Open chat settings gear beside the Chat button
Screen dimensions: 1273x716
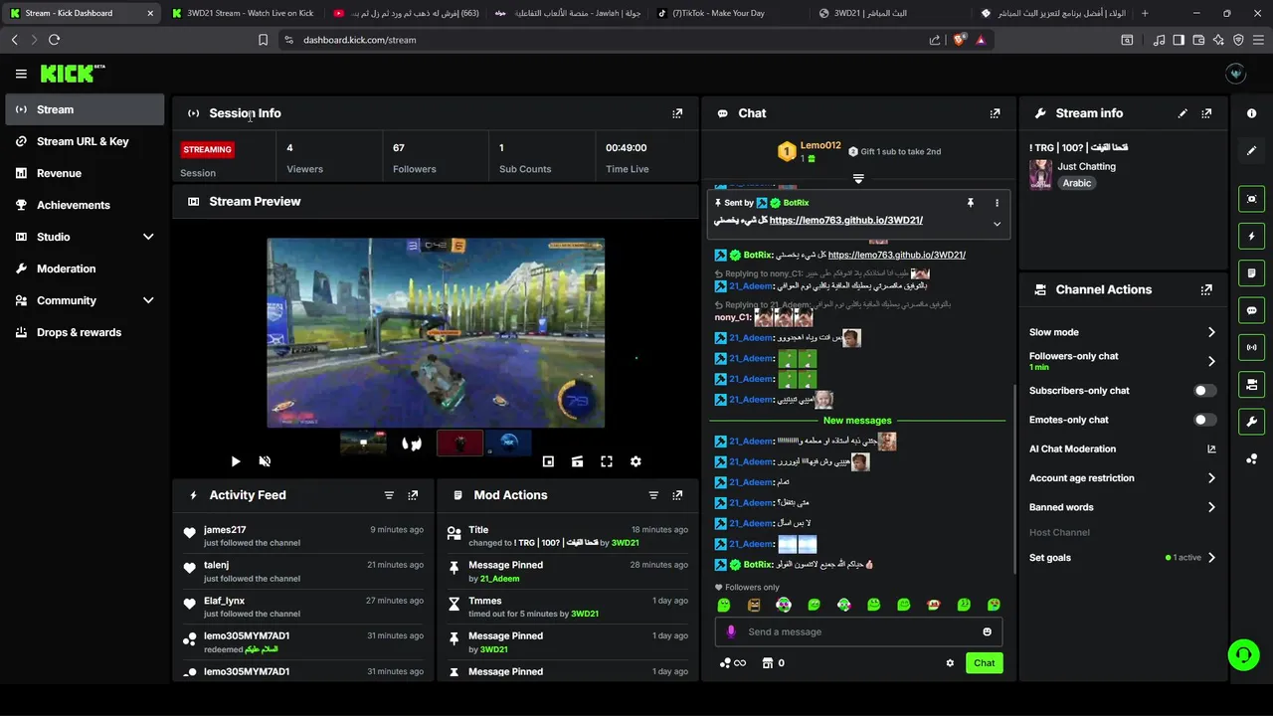[x=950, y=663]
